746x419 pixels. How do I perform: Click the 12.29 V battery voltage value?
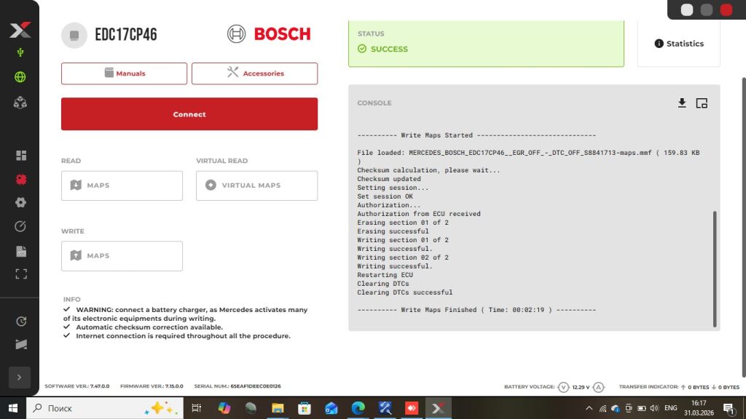581,387
